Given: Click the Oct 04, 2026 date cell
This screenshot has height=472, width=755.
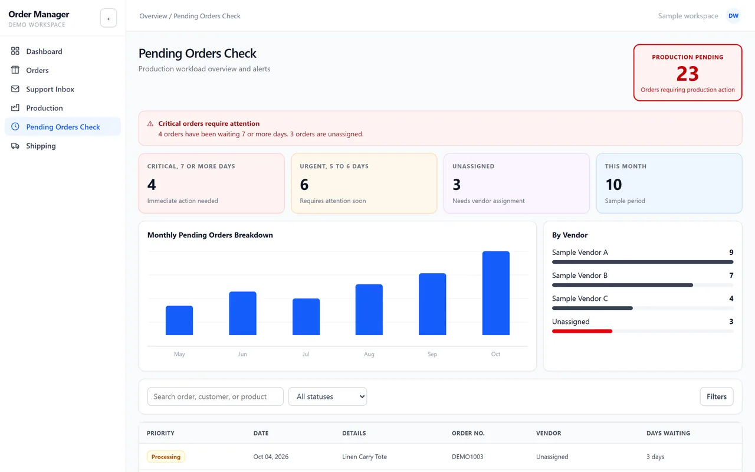Looking at the screenshot, I should (x=271, y=457).
